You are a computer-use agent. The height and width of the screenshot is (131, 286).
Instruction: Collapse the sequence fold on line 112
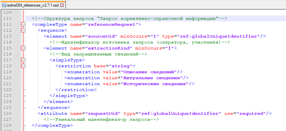point(23,30)
